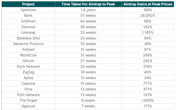Select the Bankless DAO cell
Image resolution: width=176 pixels, height=110 pixels.
point(28,38)
